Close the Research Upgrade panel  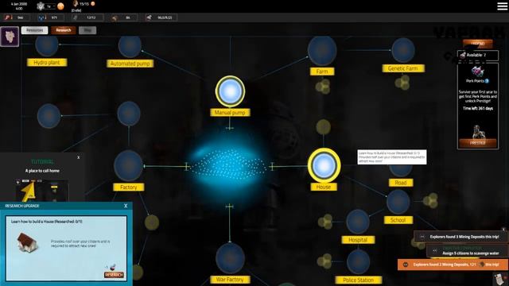click(x=126, y=206)
